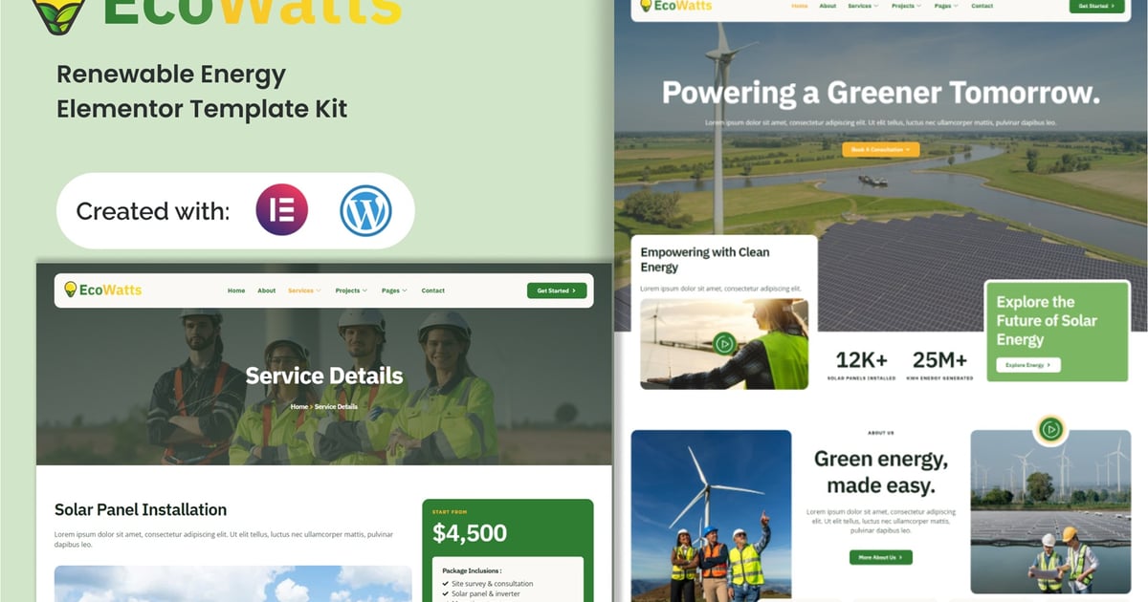Expand Services dropdown on Service Details page
The height and width of the screenshot is (602, 1148).
pos(304,290)
